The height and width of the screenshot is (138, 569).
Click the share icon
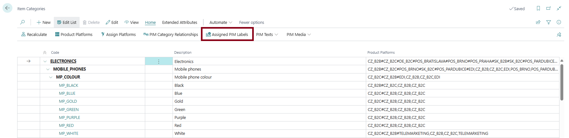point(538,22)
